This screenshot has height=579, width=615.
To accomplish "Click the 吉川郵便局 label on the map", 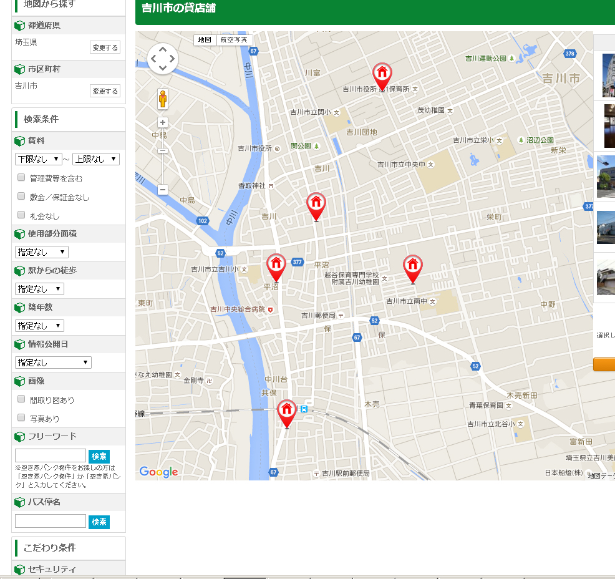I will (318, 315).
